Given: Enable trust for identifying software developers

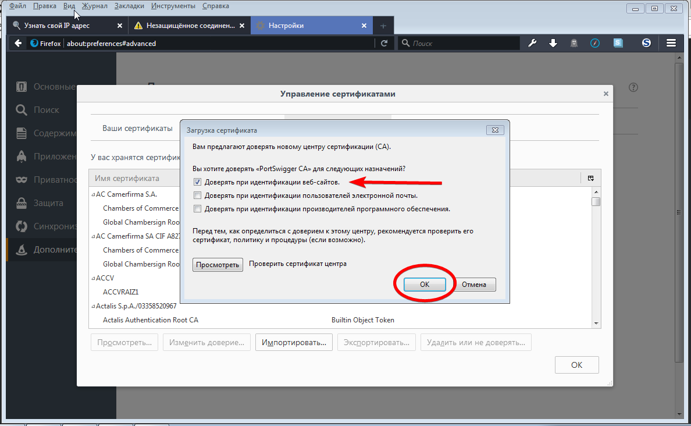Looking at the screenshot, I should coord(198,209).
